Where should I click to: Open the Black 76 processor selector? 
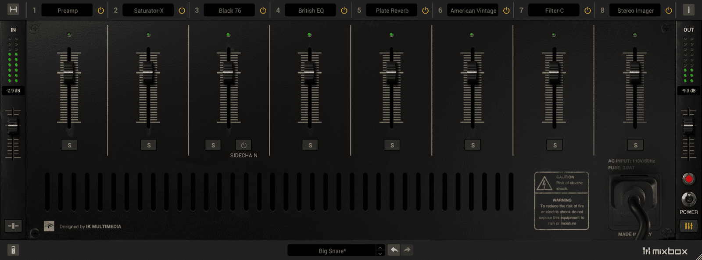(x=229, y=11)
